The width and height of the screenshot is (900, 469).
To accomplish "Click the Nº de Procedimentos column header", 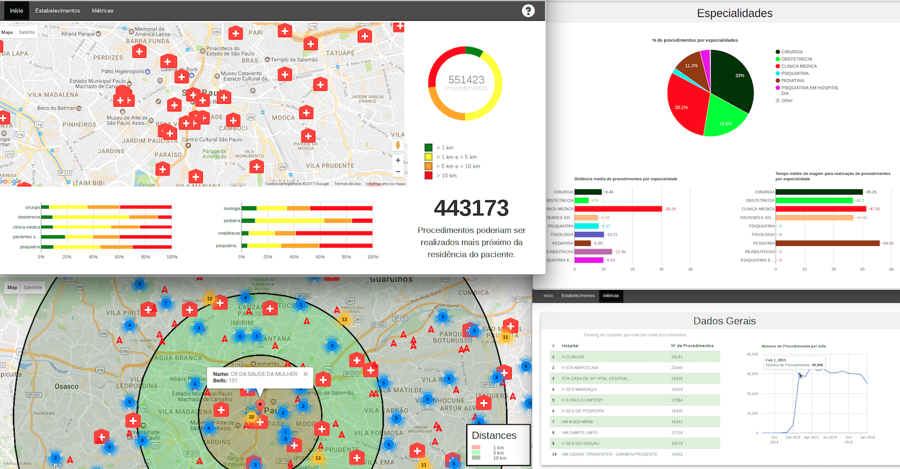I will (x=692, y=346).
